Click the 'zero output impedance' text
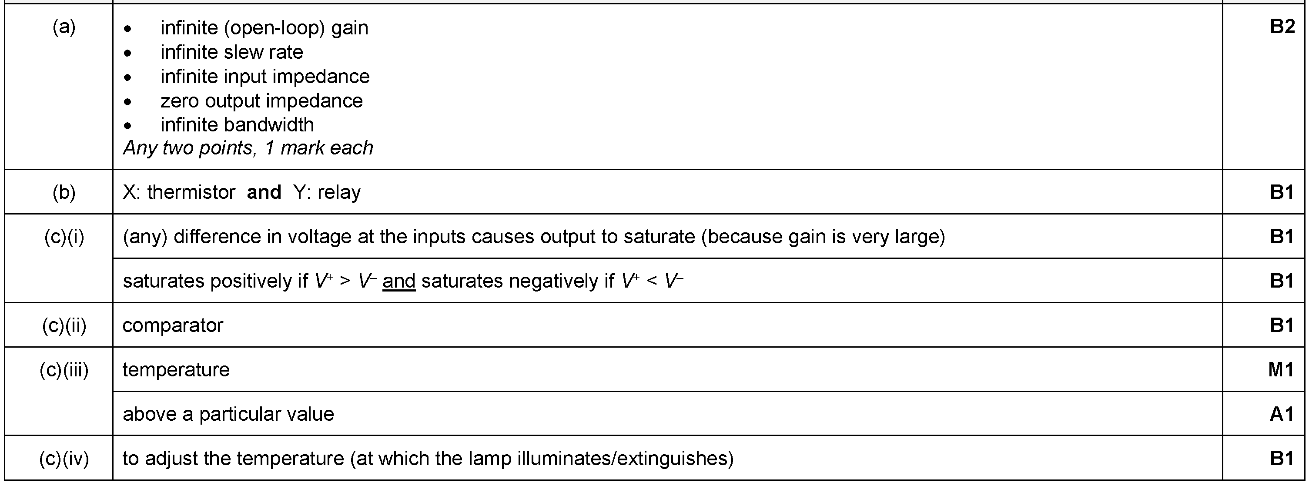 (261, 101)
